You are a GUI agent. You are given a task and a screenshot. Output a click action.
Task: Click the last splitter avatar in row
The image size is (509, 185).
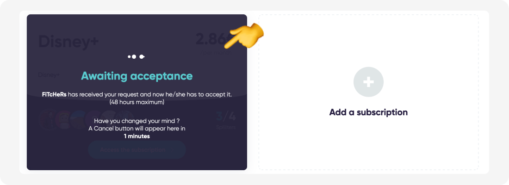pos(125,120)
